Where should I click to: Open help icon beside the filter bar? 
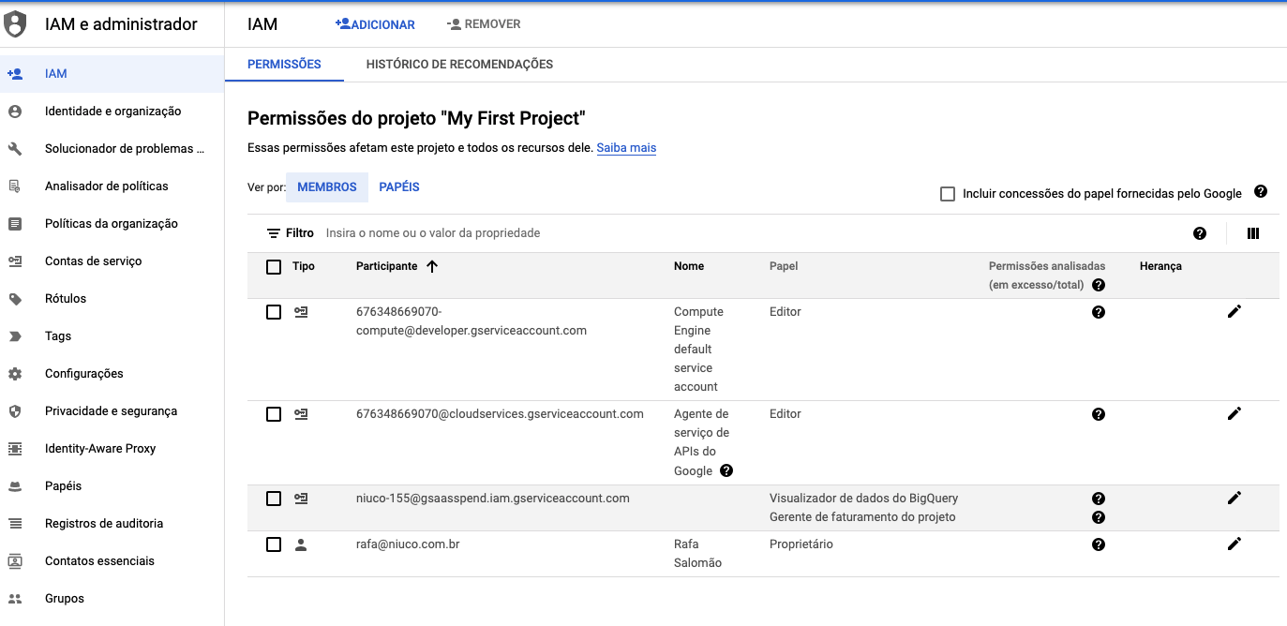coord(1200,233)
